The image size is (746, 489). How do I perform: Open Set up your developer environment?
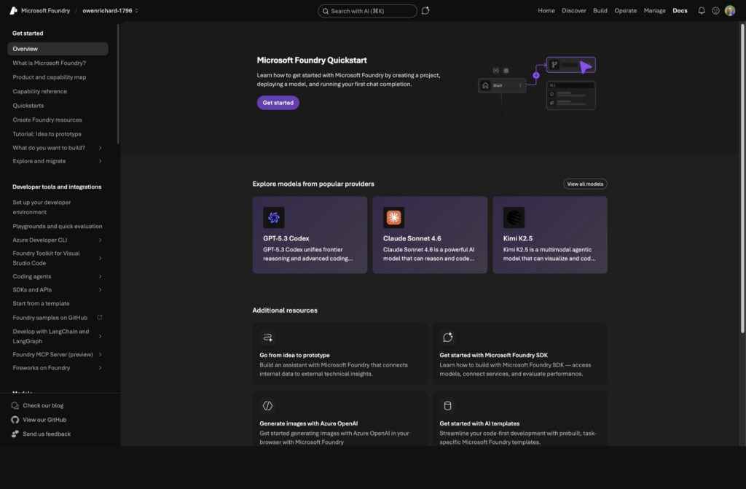42,207
